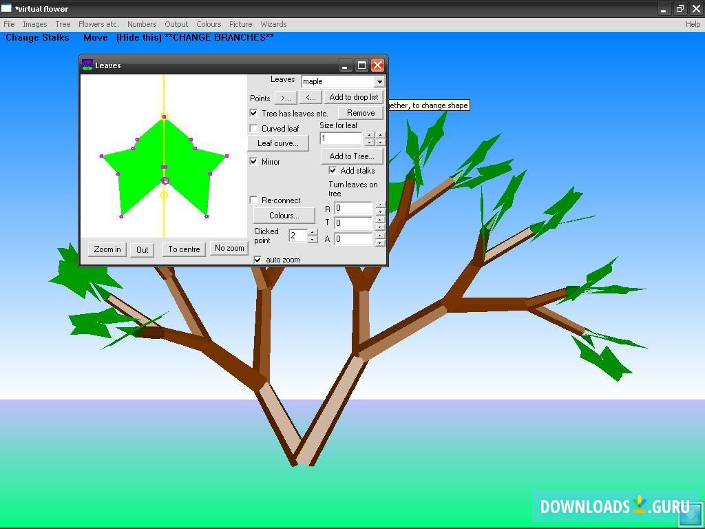
Task: Open the Leaves type dropdown arrow
Action: [x=379, y=81]
